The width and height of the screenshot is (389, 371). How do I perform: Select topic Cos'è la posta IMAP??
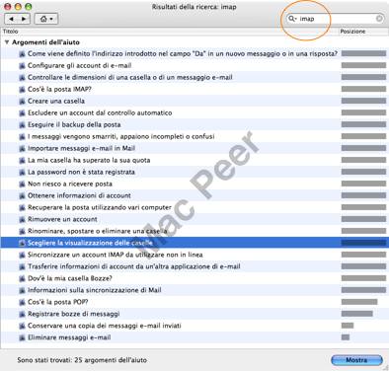[x=59, y=89]
